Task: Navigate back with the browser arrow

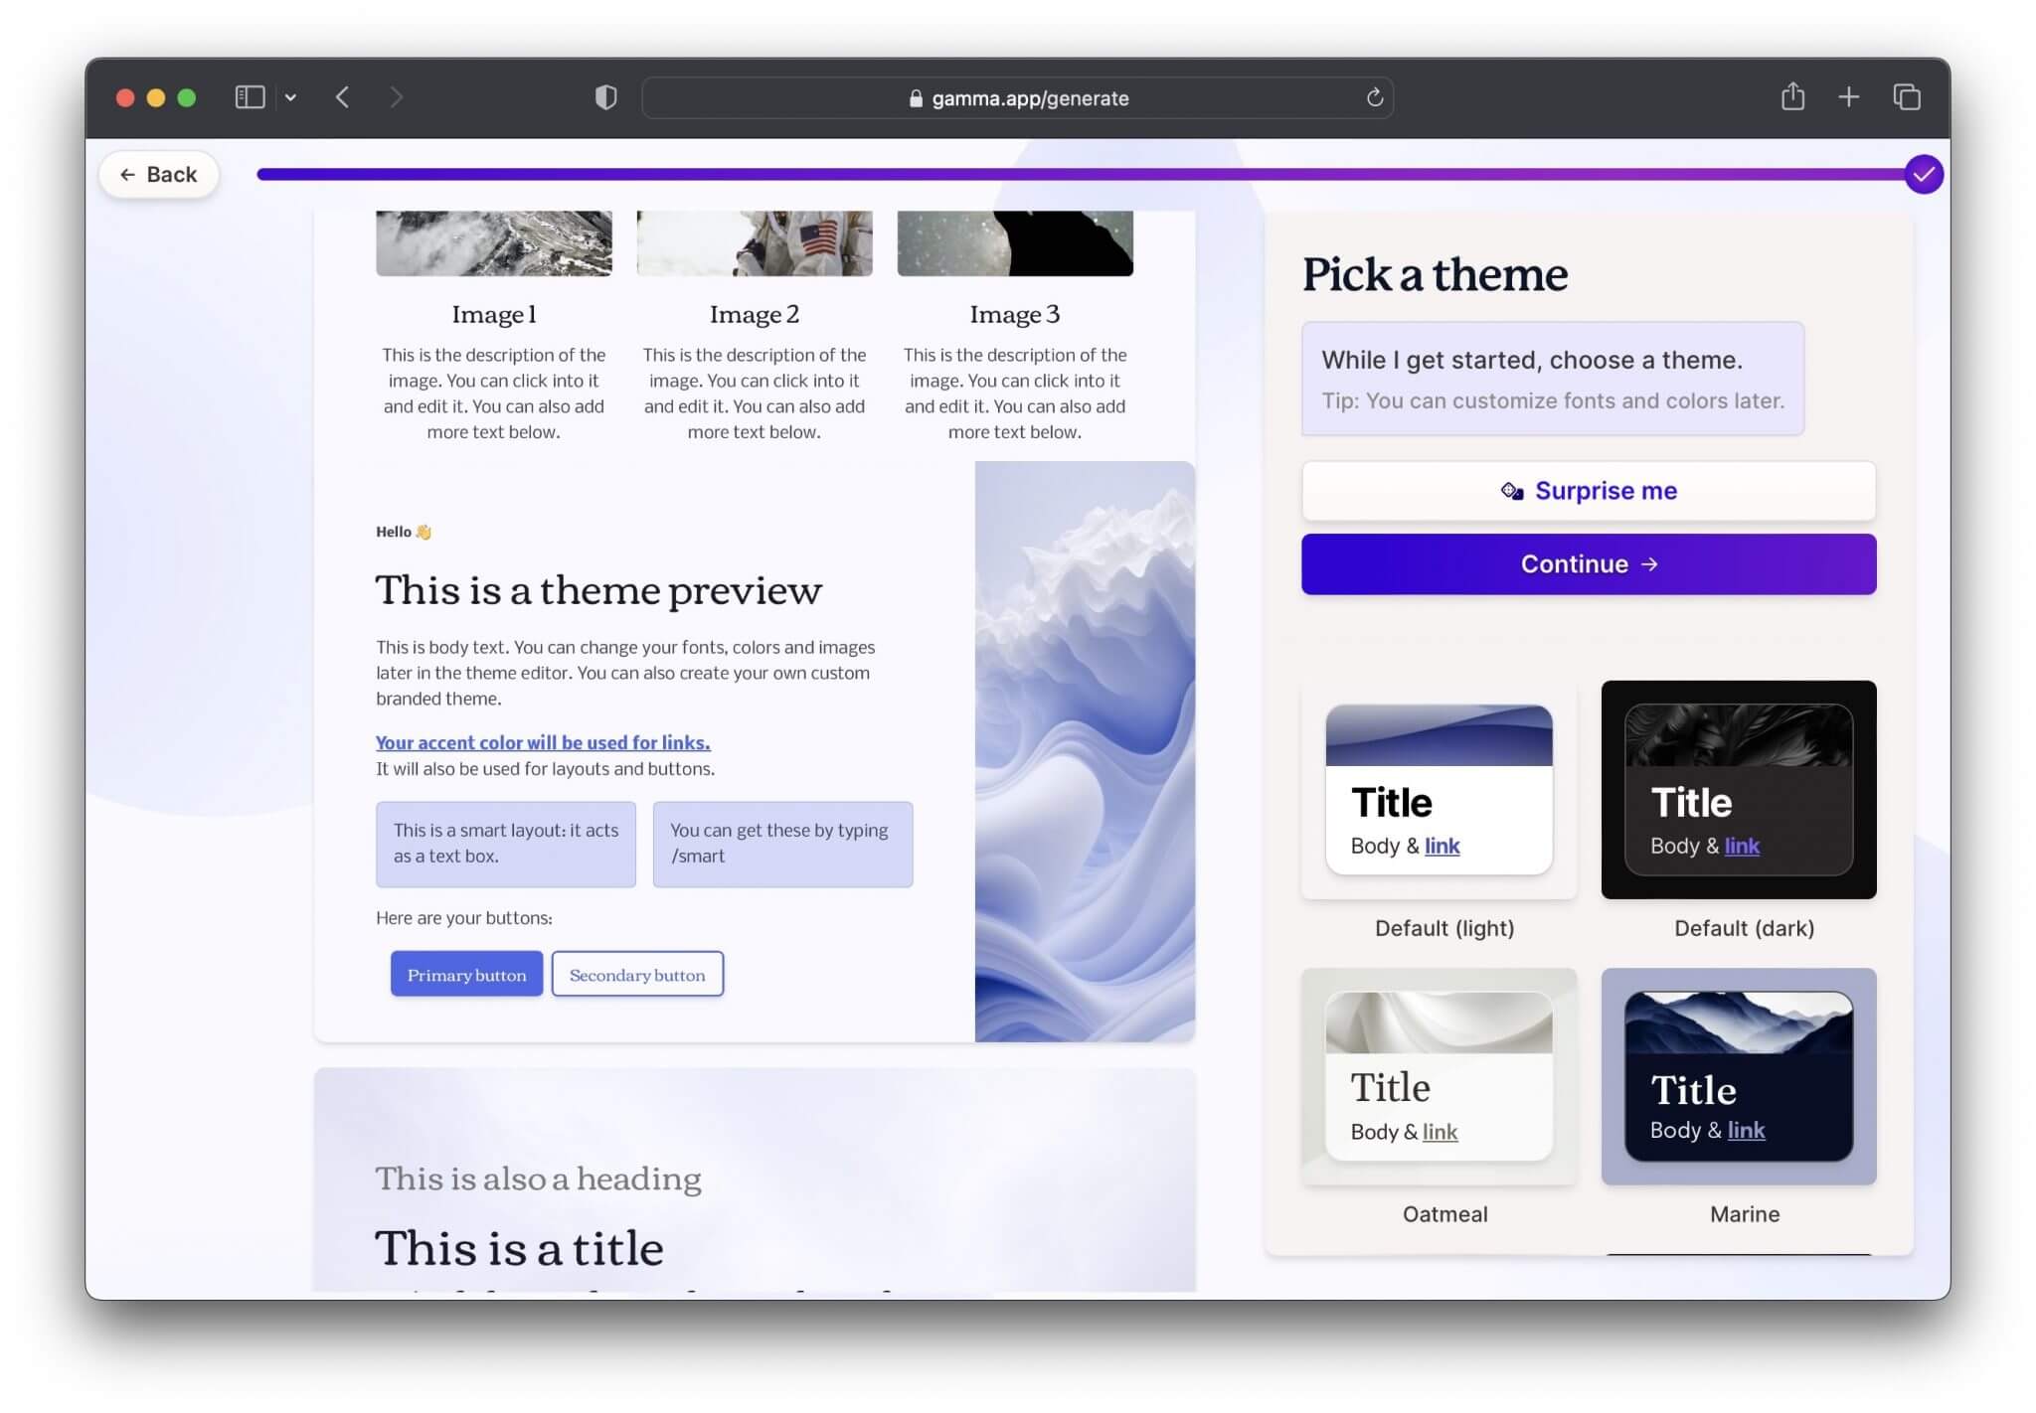Action: coord(343,97)
